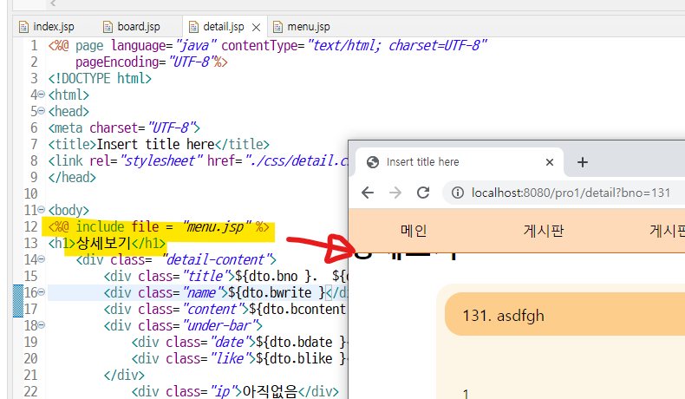Click the board.jsp file icon
685x399 pixels.
108,27
